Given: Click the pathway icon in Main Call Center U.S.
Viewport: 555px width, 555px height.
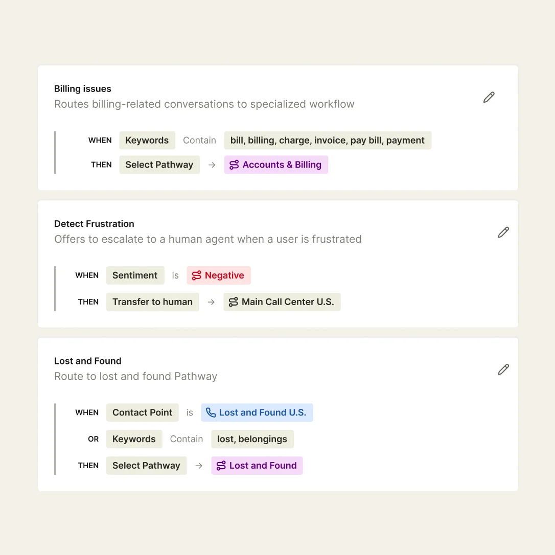Looking at the screenshot, I should (233, 302).
